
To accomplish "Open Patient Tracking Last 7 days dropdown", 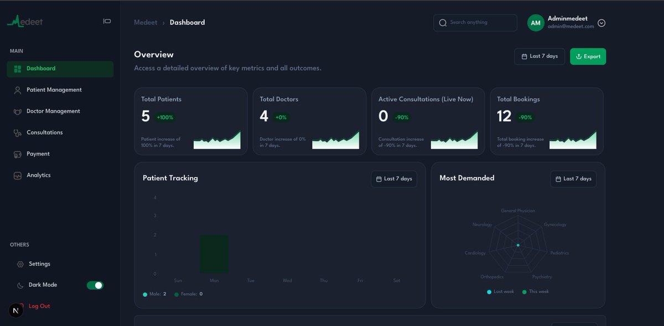I will pos(394,179).
